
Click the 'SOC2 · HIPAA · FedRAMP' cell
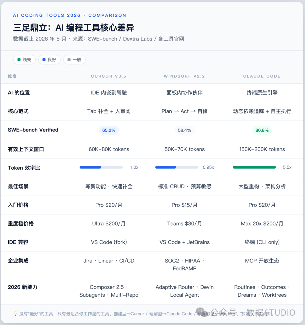coord(185,265)
